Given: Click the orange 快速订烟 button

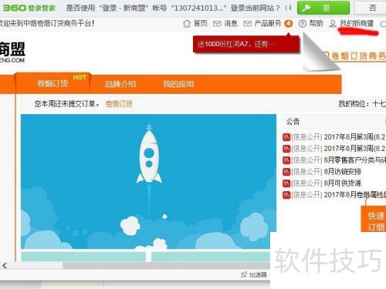Looking at the screenshot, I should point(374,220).
